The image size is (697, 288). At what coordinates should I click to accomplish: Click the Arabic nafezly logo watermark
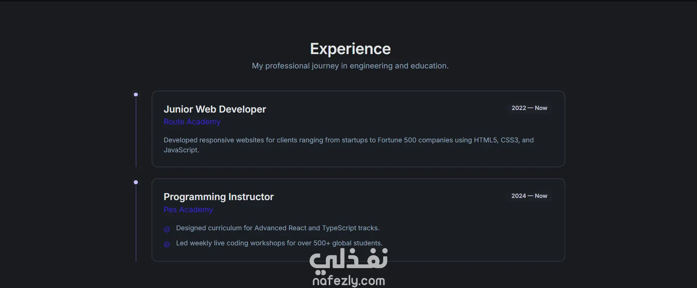(349, 259)
